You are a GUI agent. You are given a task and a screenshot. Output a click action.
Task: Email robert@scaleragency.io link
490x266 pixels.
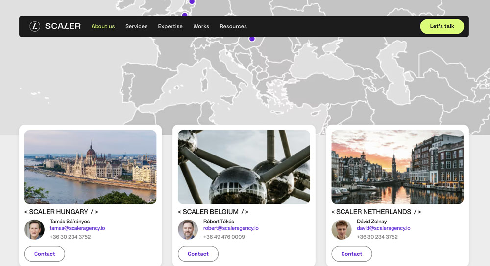click(231, 228)
